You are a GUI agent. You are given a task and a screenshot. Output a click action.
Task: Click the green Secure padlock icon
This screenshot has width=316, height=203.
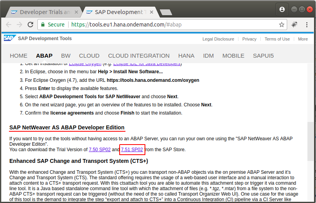click(x=43, y=25)
